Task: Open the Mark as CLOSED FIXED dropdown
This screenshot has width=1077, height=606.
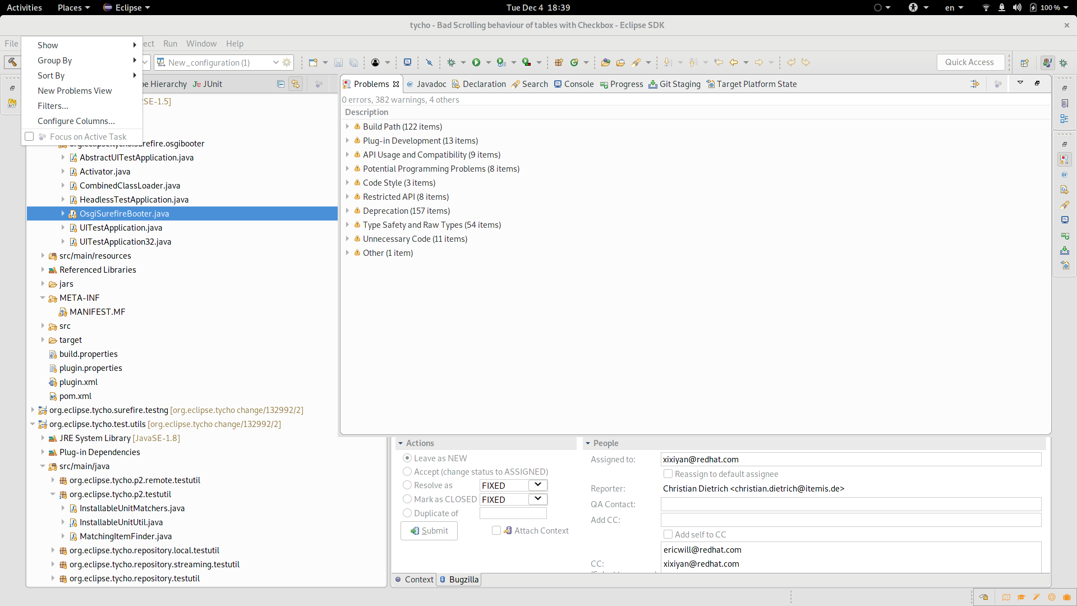Action: [x=537, y=499]
